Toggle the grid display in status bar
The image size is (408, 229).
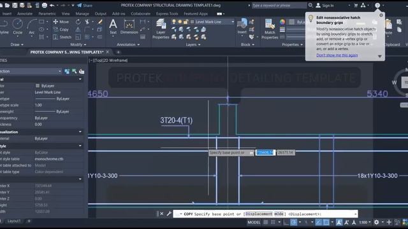pos(266,222)
